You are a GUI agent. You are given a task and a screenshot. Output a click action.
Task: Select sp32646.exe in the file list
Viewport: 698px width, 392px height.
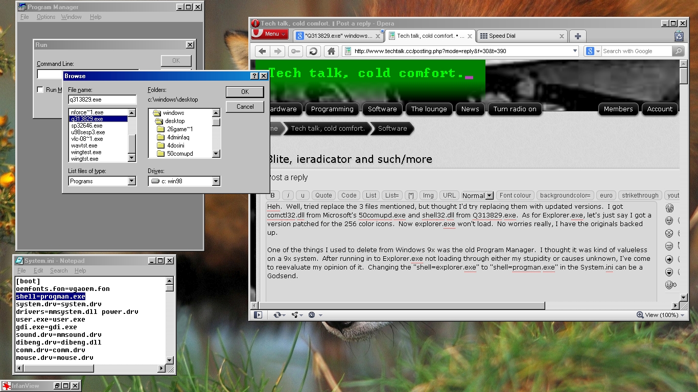click(x=86, y=126)
